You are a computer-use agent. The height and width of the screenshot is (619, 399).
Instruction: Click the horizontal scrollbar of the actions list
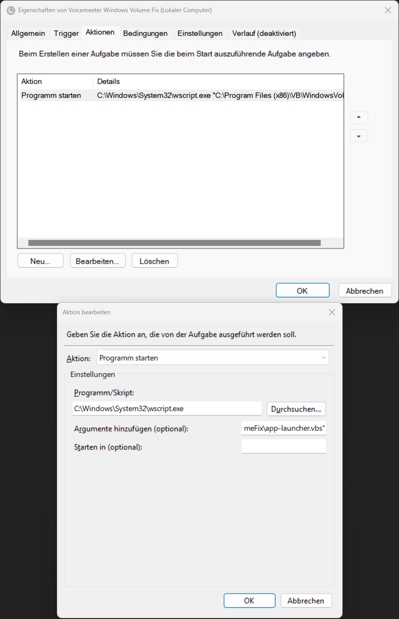[x=174, y=243]
